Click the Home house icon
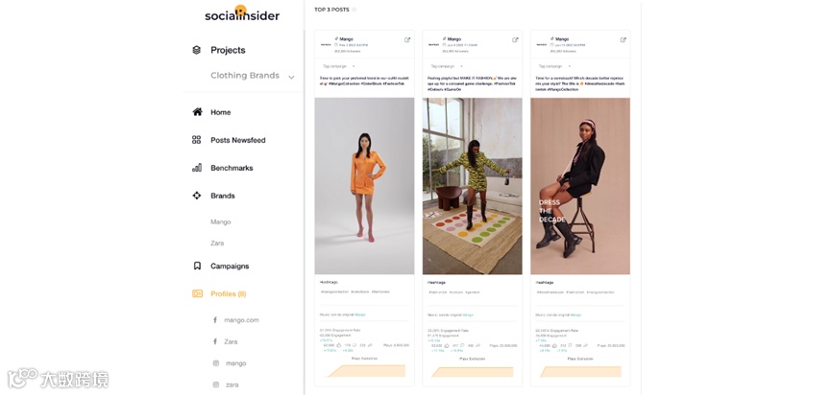This screenshot has width=831, height=395. pos(197,112)
